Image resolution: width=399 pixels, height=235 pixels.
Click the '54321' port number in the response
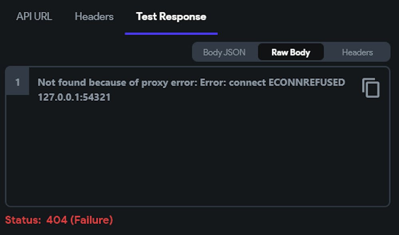coord(97,97)
